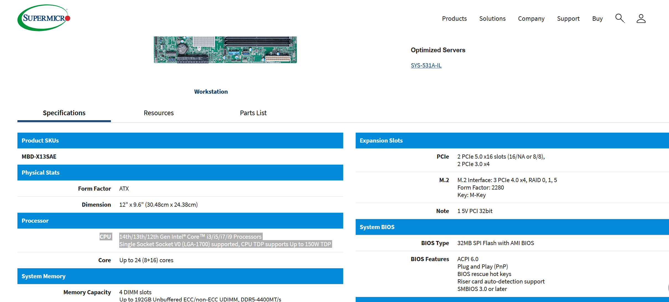This screenshot has width=669, height=302.
Task: Click the Product SKUs section header
Action: (x=40, y=141)
